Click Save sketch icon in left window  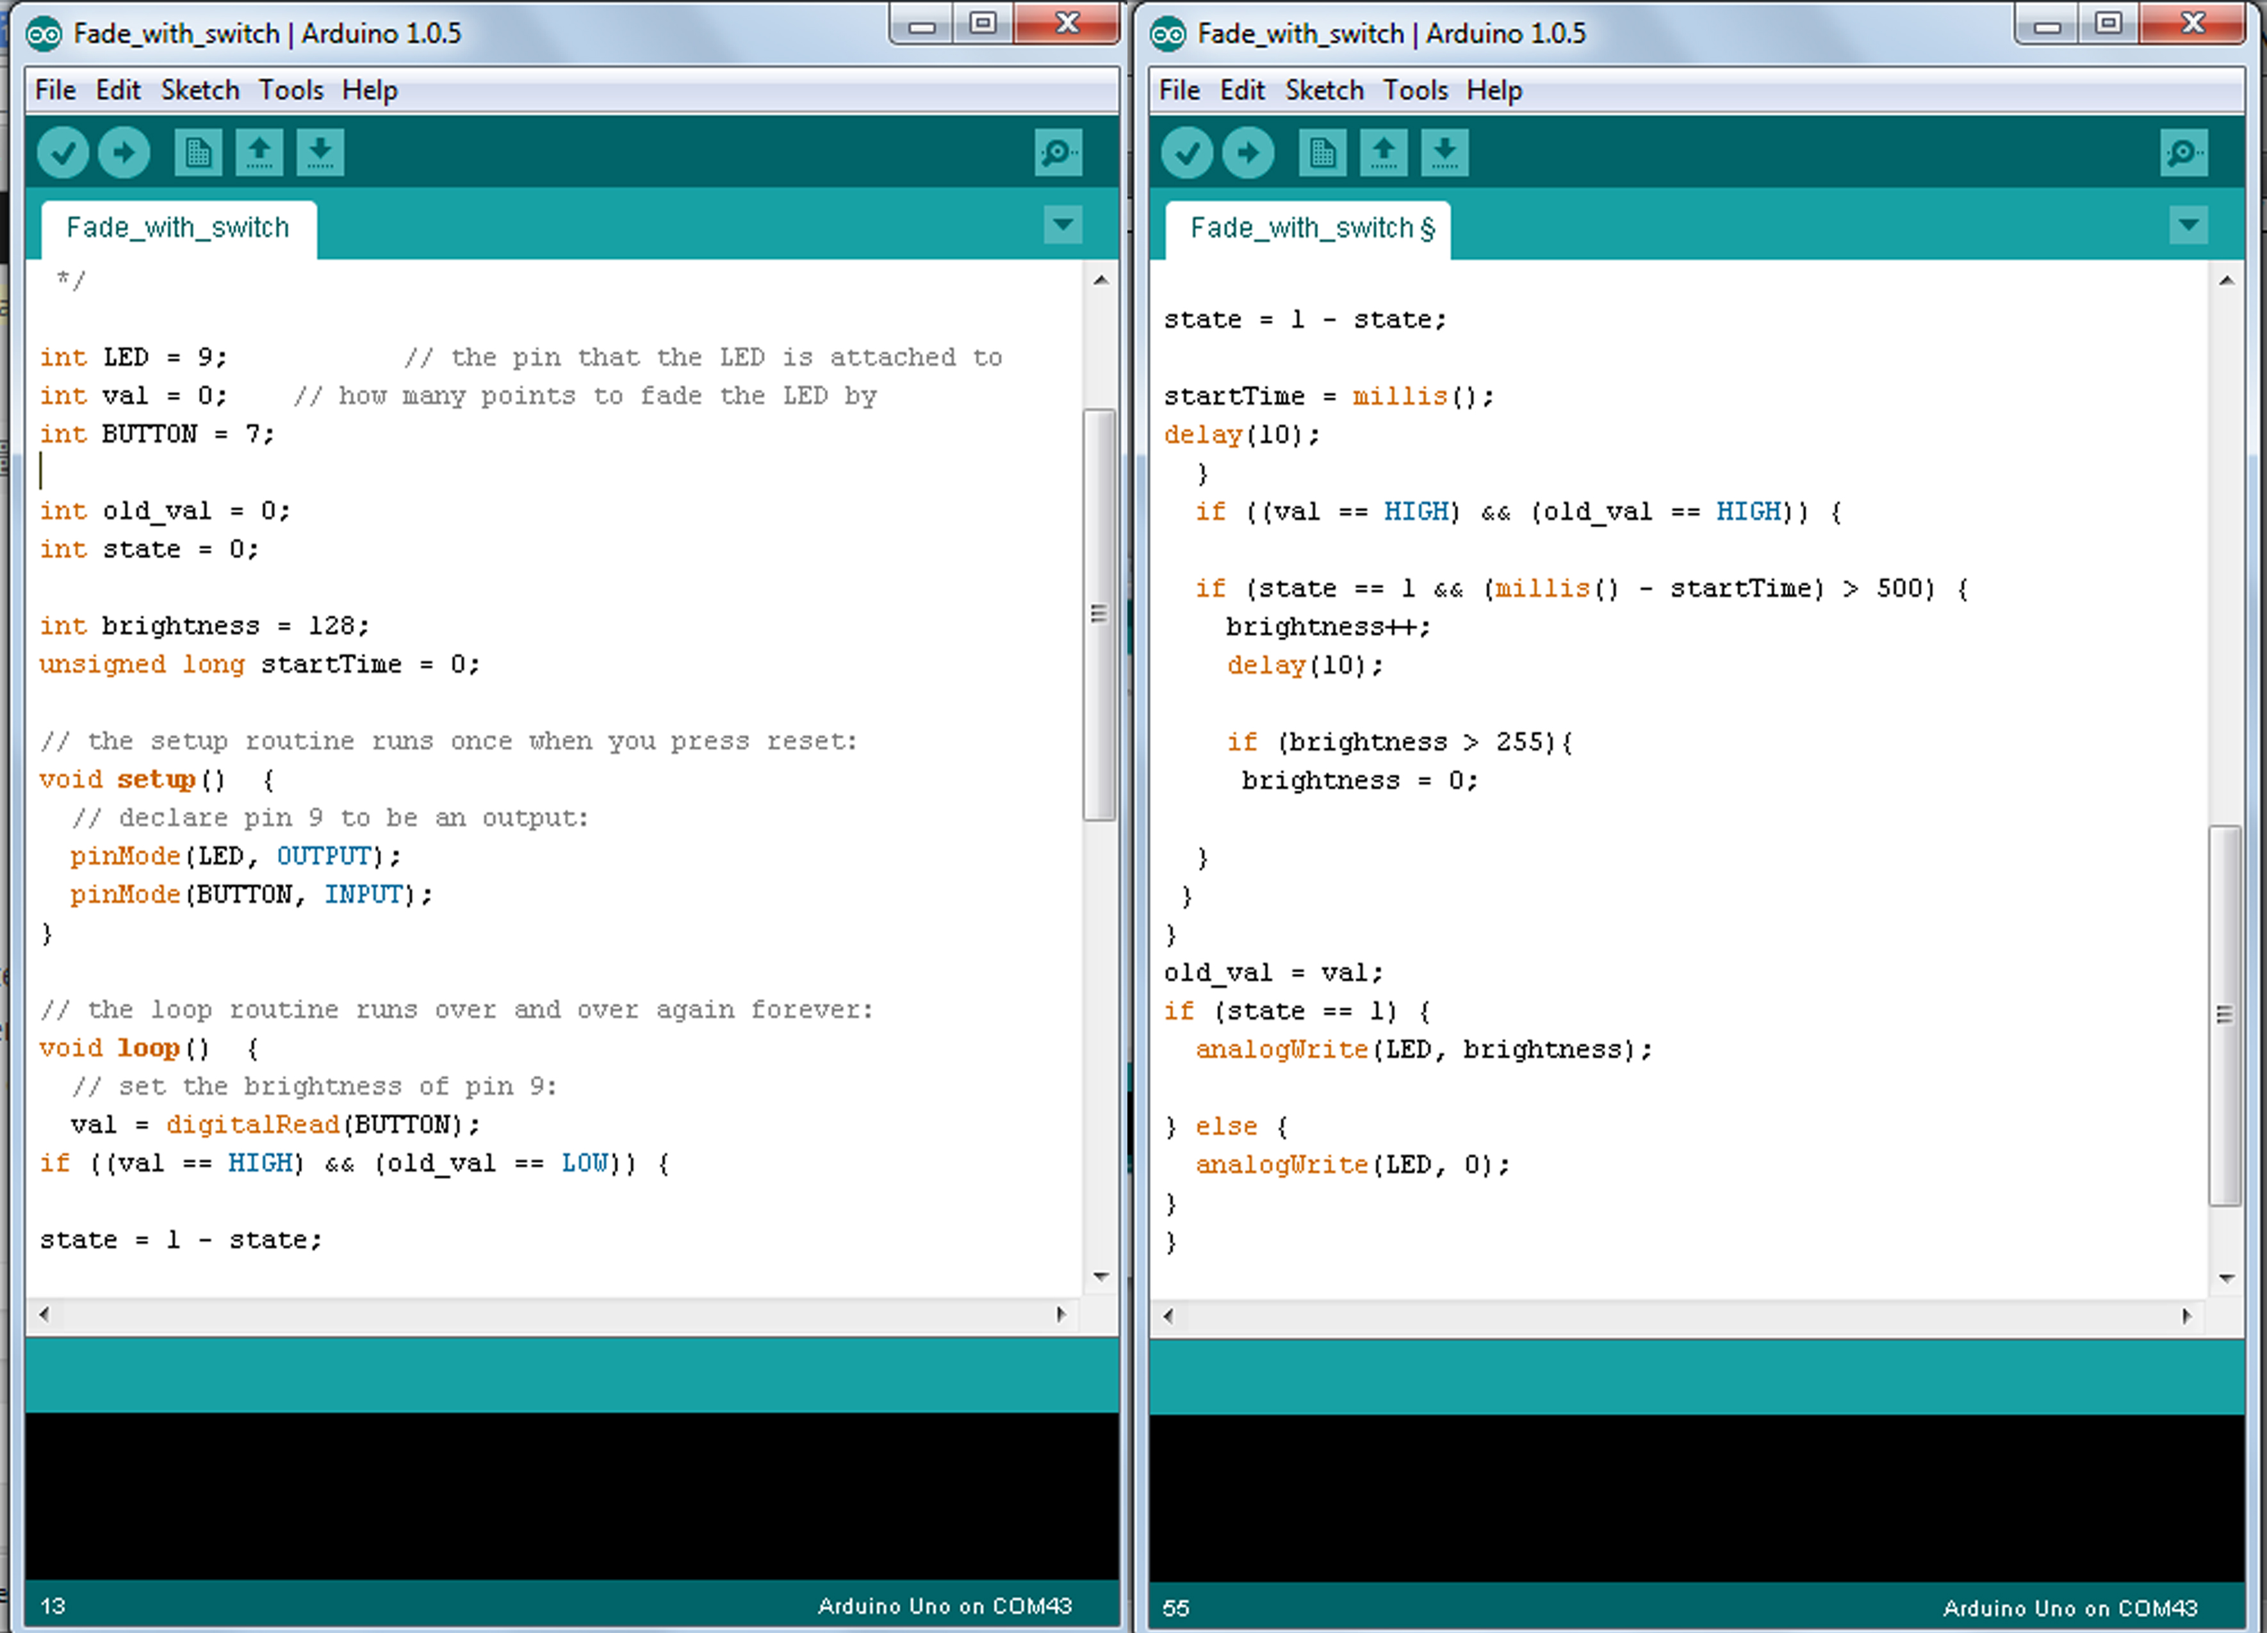point(320,153)
